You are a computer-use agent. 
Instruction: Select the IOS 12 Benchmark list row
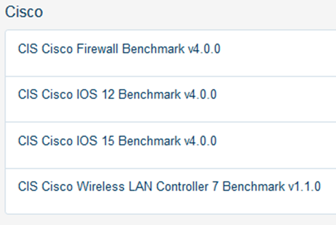(x=171, y=99)
